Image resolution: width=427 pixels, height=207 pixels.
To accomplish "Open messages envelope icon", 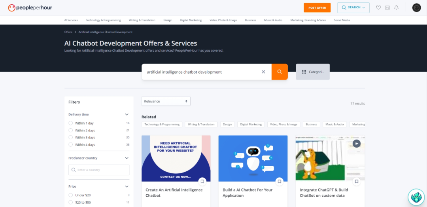I will pyautogui.click(x=387, y=8).
